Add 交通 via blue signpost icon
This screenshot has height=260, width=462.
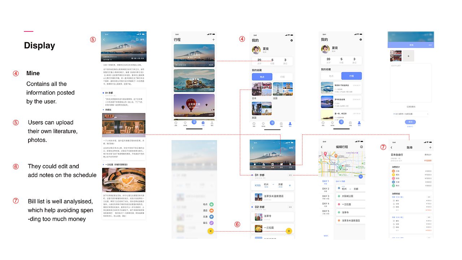tap(212, 217)
